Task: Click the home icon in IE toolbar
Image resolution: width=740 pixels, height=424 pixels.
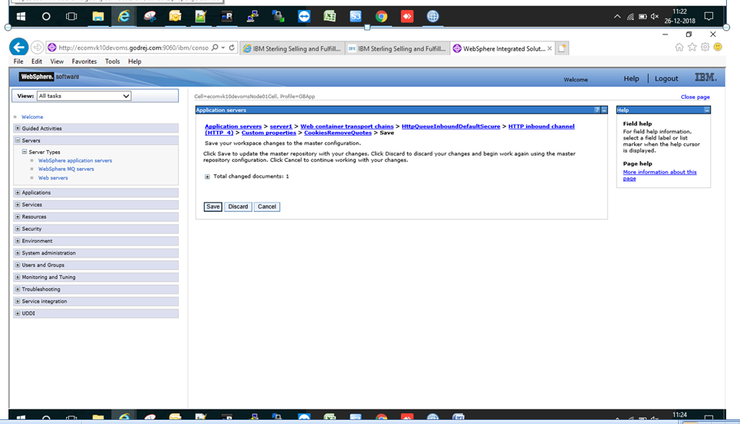Action: click(x=679, y=47)
